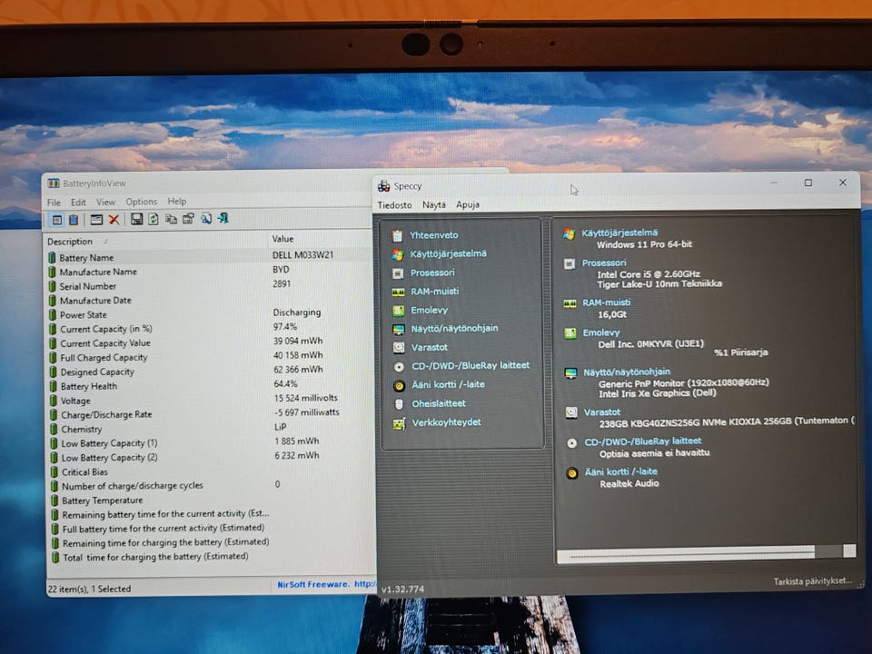Select Yhteenveto clipboard icon in Speccy sidebar
This screenshot has width=872, height=654.
pyautogui.click(x=397, y=236)
